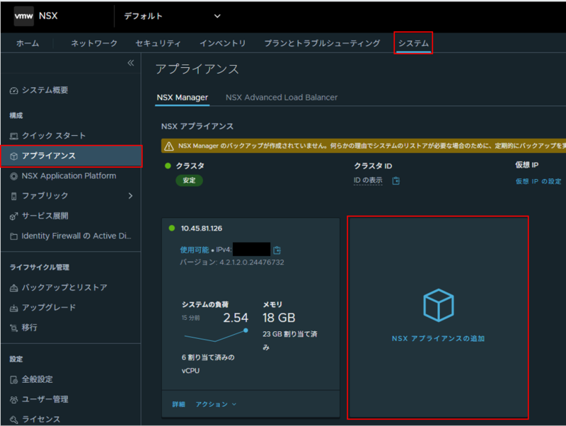The height and width of the screenshot is (426, 566).
Task: Click the 使用可能 status link
Action: click(195, 250)
